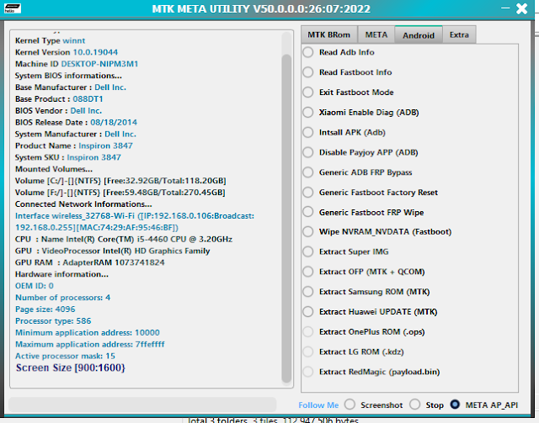The width and height of the screenshot is (539, 423).
Task: Select Disable Payjoy APP (ADB) option
Action: [x=360, y=152]
